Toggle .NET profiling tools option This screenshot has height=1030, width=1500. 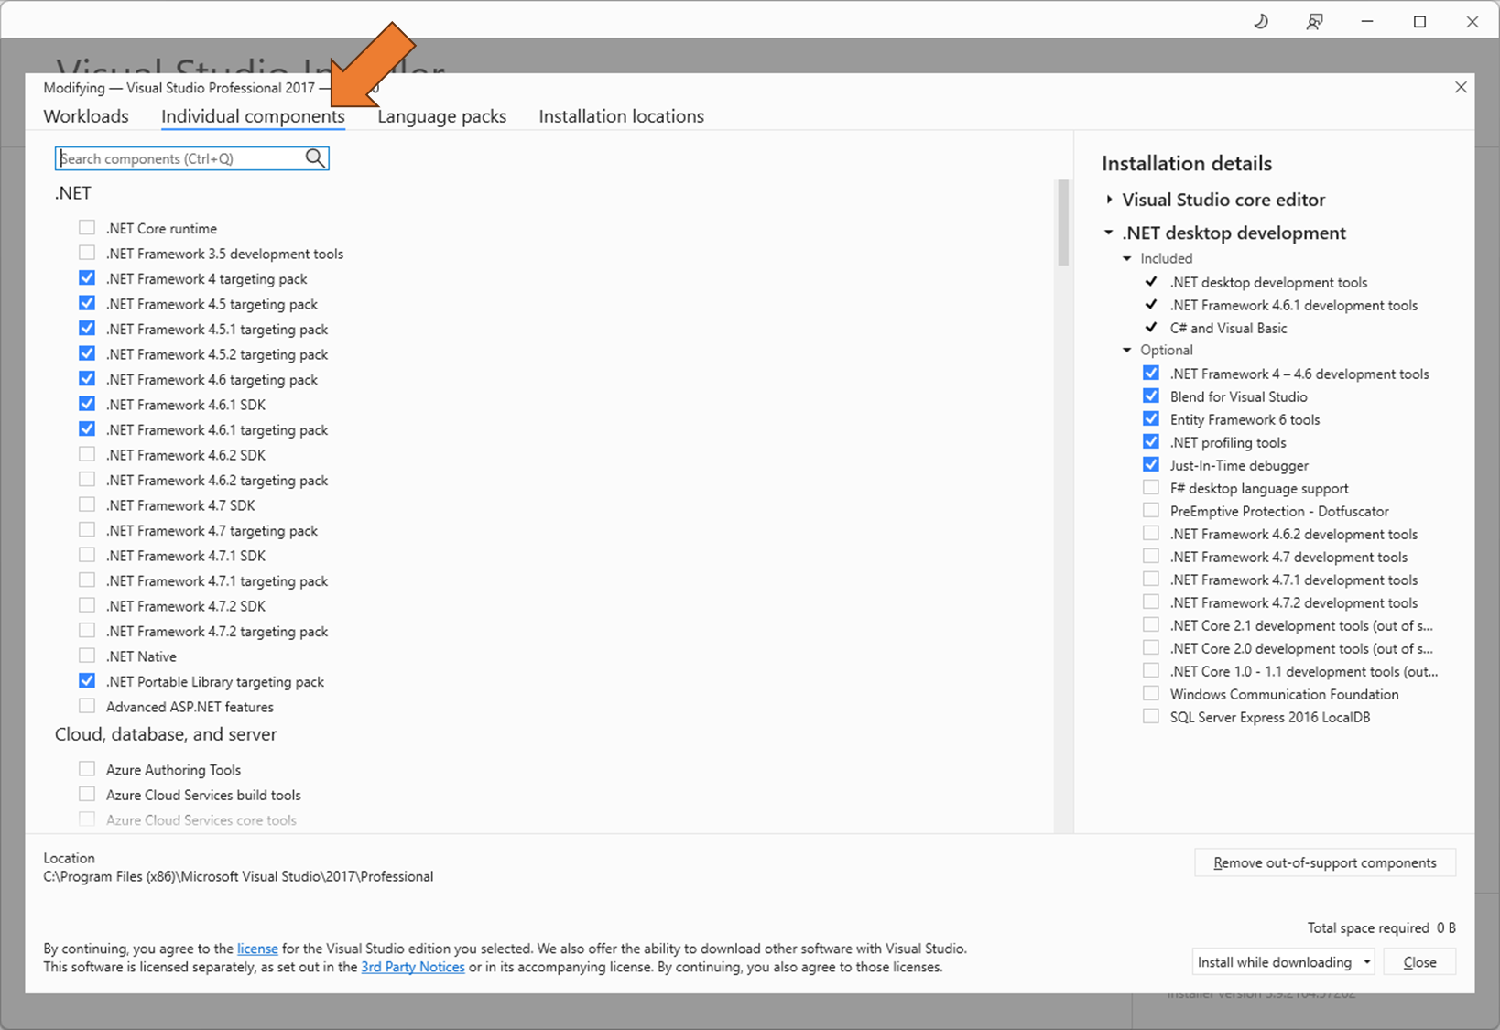(1151, 441)
